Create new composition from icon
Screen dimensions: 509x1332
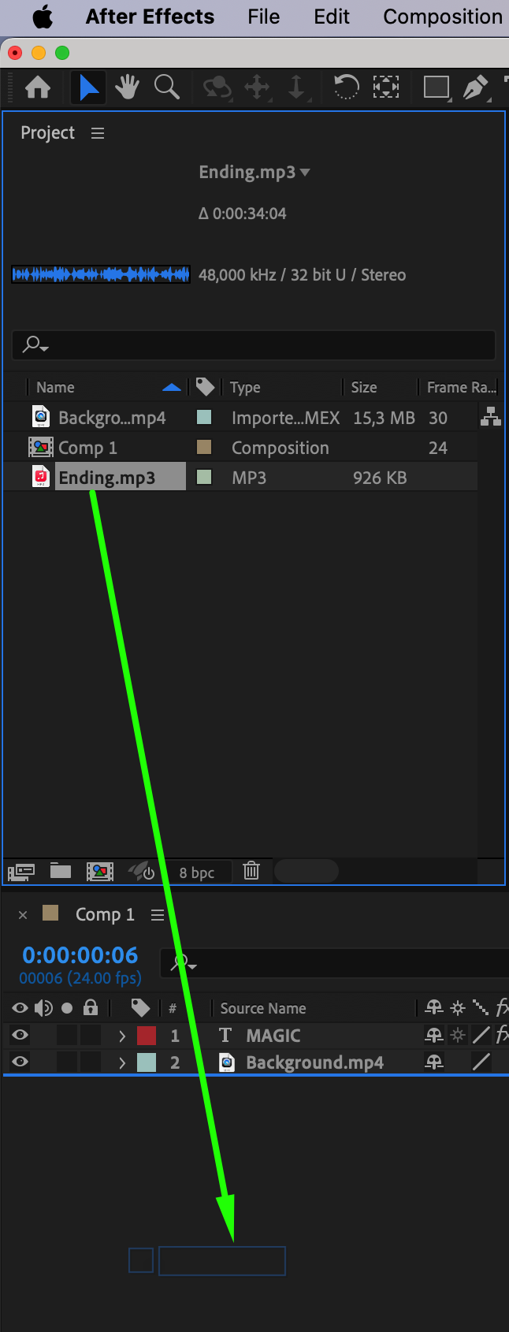[100, 871]
